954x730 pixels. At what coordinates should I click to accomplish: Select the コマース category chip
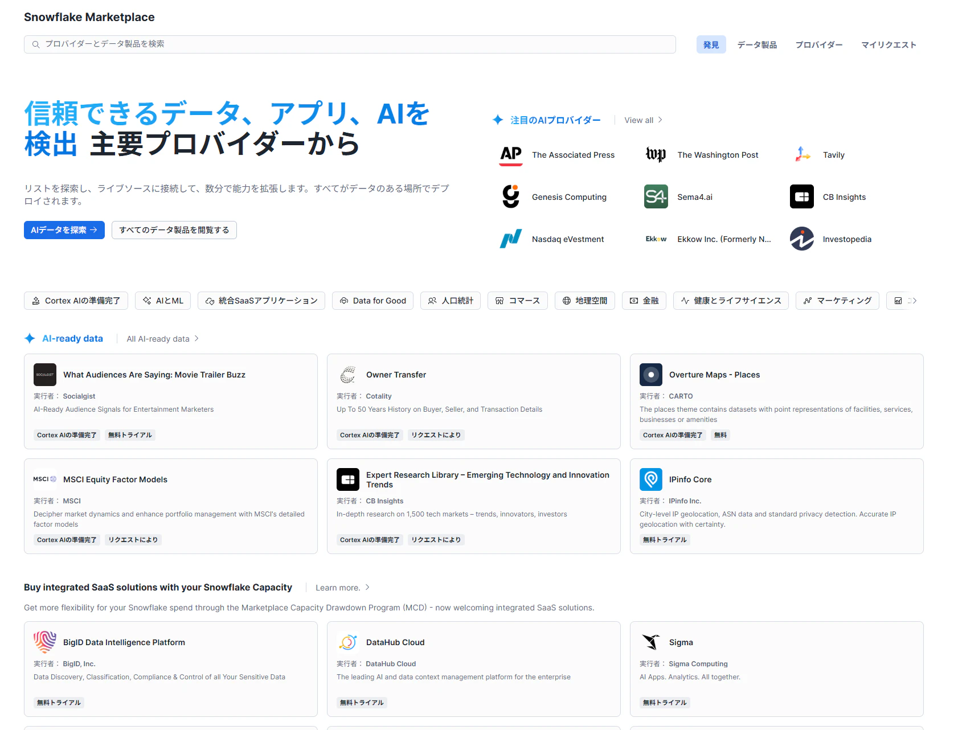tap(518, 301)
